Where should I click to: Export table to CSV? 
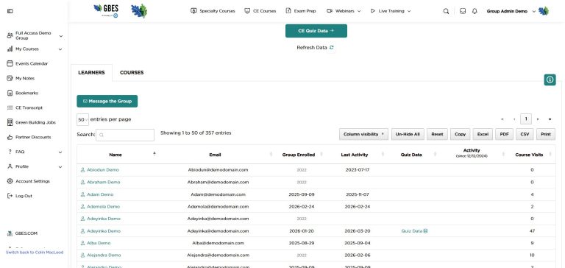click(525, 134)
